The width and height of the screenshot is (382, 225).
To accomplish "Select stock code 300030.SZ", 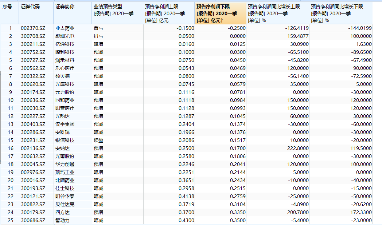I will (x=33, y=108).
